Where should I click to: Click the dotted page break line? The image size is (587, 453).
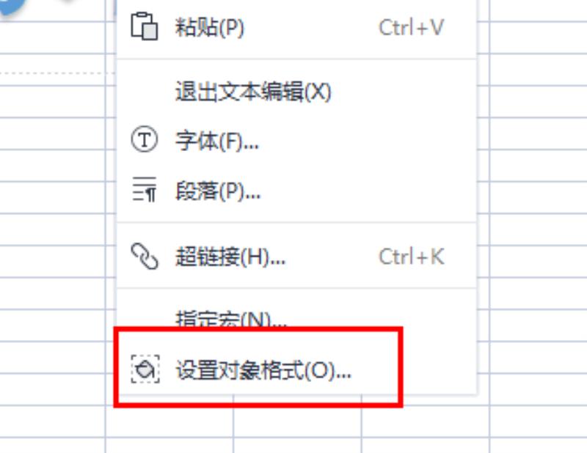[x=56, y=73]
